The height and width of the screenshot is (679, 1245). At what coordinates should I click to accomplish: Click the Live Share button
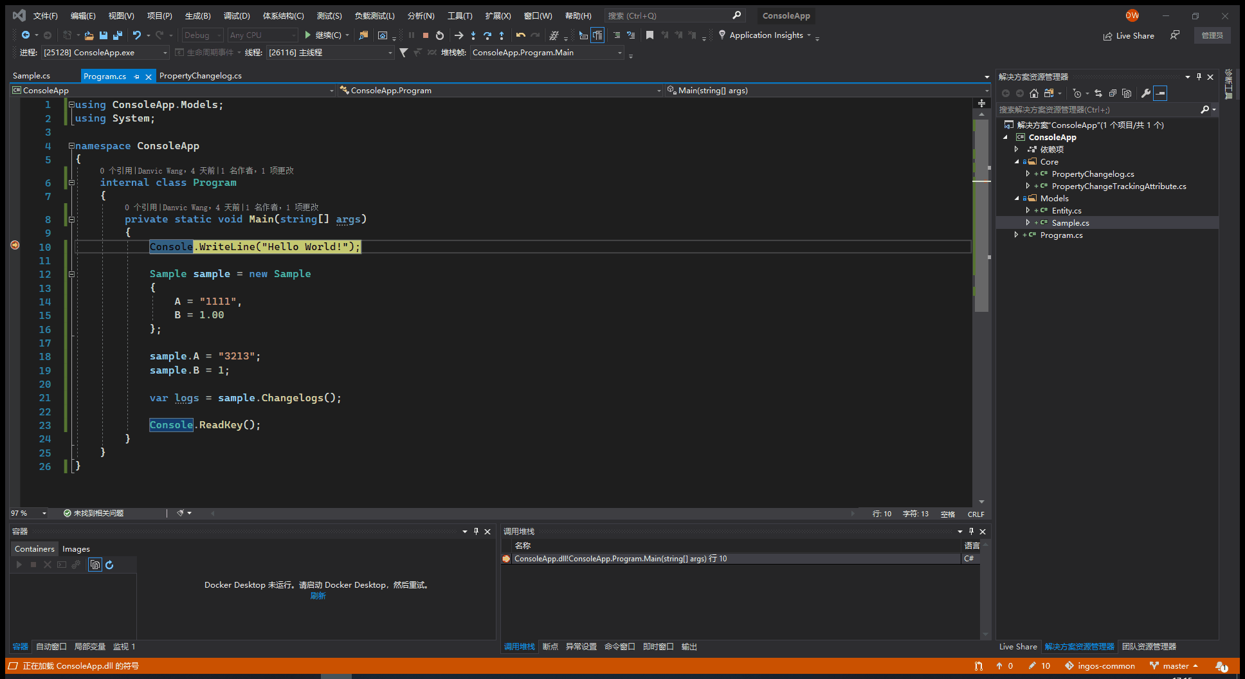point(1129,36)
